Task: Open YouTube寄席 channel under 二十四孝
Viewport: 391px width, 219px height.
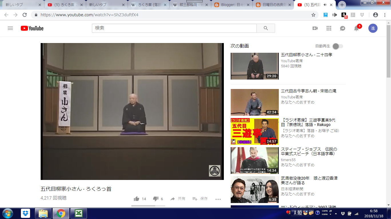Action: (292, 61)
